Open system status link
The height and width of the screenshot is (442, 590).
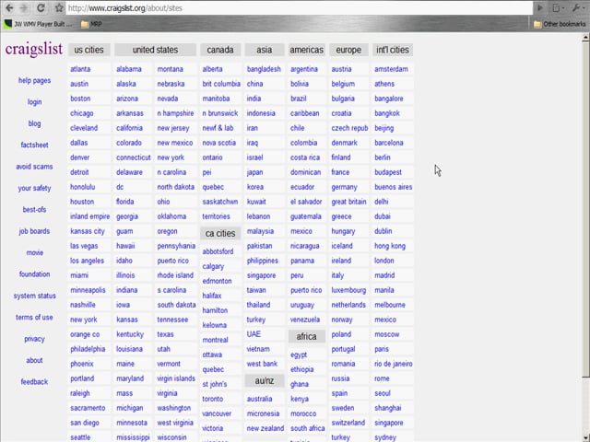(x=35, y=296)
